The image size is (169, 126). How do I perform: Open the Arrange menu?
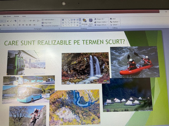[84, 22]
